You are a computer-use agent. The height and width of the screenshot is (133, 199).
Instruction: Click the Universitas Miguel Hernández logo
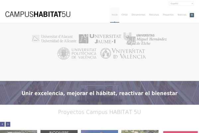(x=145, y=39)
